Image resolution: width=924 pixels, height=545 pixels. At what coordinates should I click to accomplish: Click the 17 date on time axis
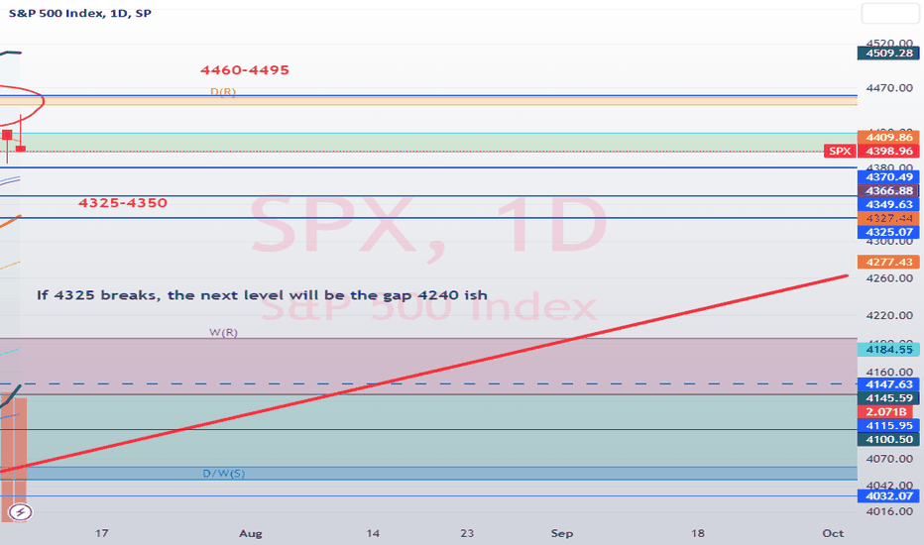(102, 533)
